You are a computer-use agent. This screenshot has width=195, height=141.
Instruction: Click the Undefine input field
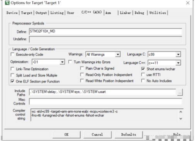(x=105, y=39)
